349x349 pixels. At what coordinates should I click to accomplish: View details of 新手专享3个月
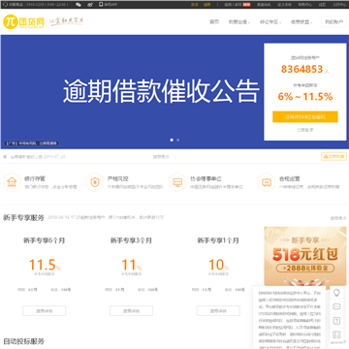[131, 311]
